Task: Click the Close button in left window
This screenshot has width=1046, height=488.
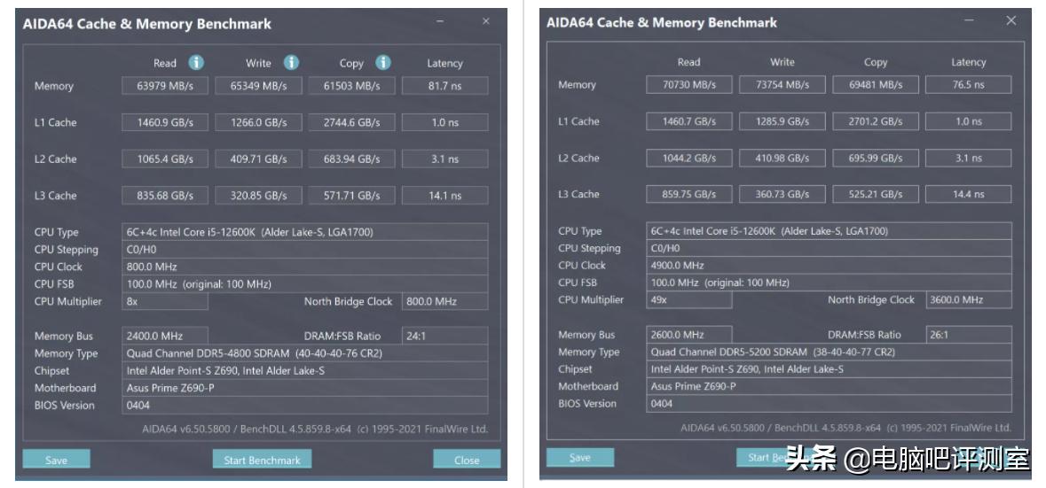Action: click(467, 460)
